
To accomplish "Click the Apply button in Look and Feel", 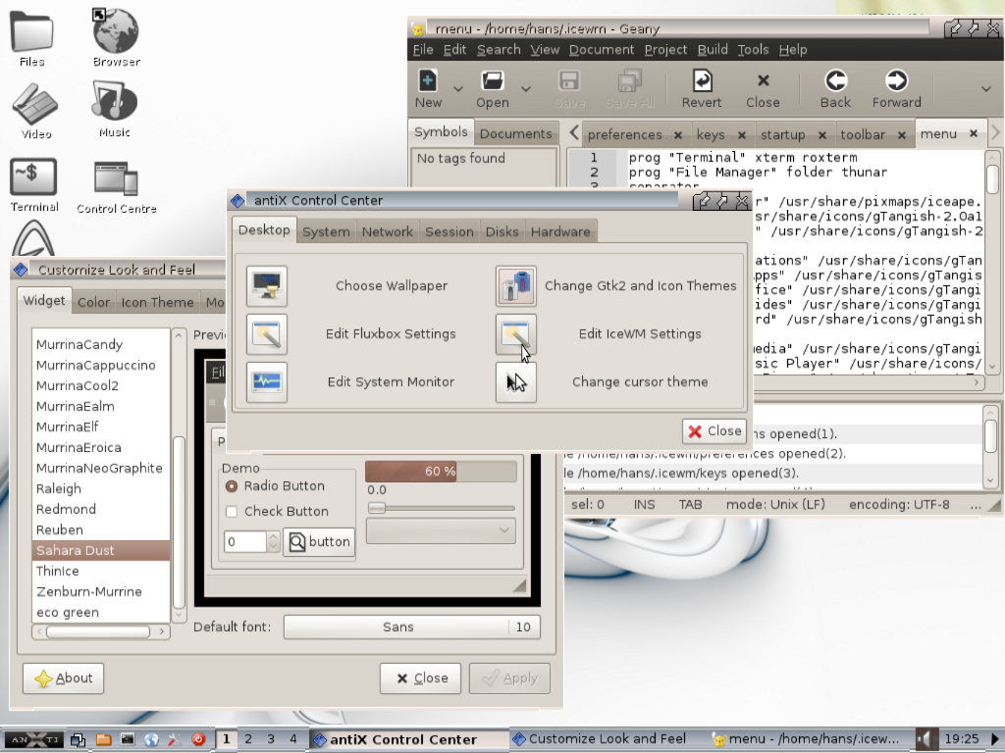I will pos(509,678).
